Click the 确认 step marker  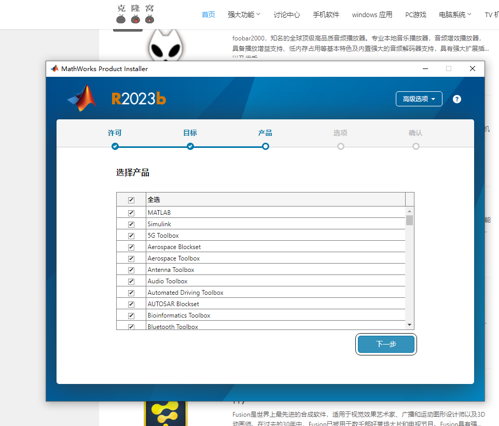coord(415,146)
